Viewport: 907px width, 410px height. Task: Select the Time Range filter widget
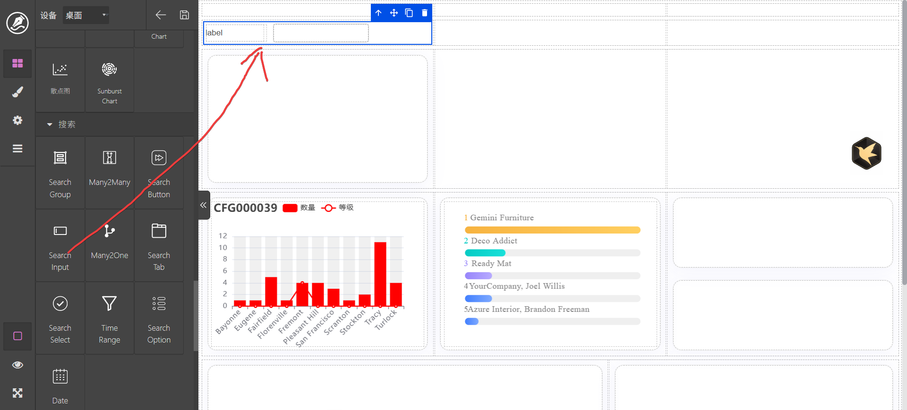(x=109, y=318)
